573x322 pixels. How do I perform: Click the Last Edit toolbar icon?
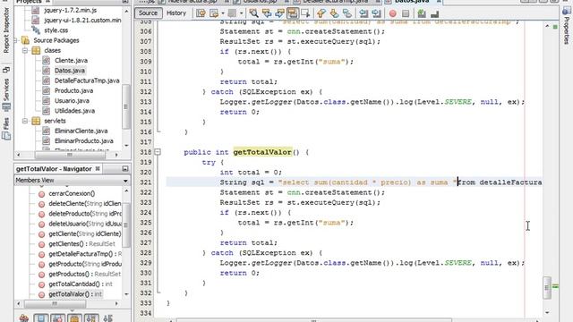click(x=201, y=13)
